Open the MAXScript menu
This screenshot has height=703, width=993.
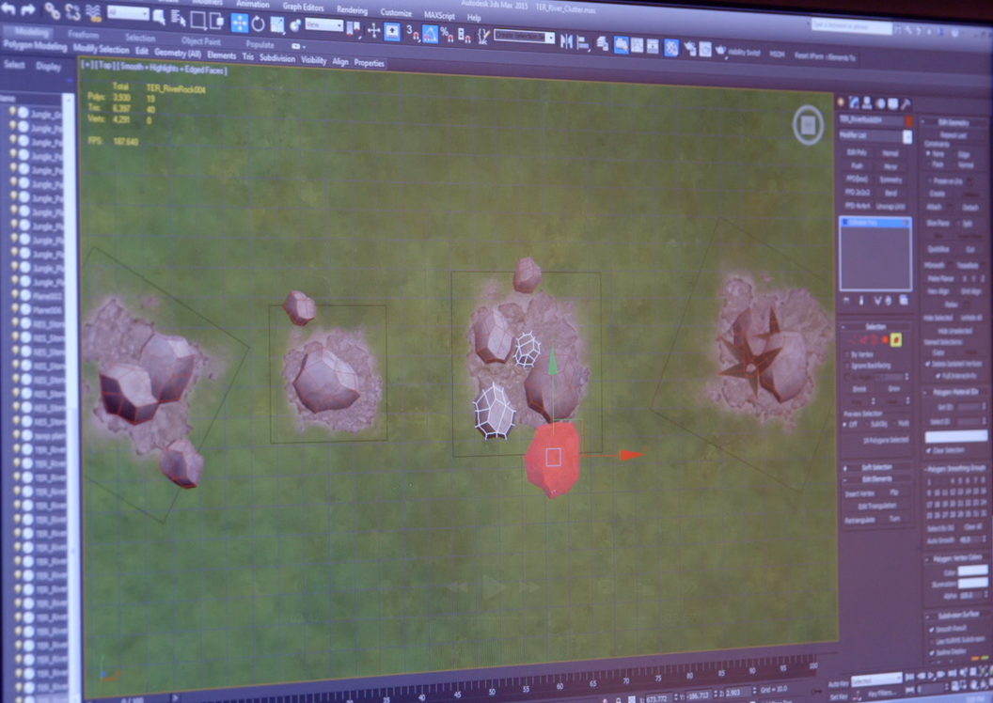439,15
